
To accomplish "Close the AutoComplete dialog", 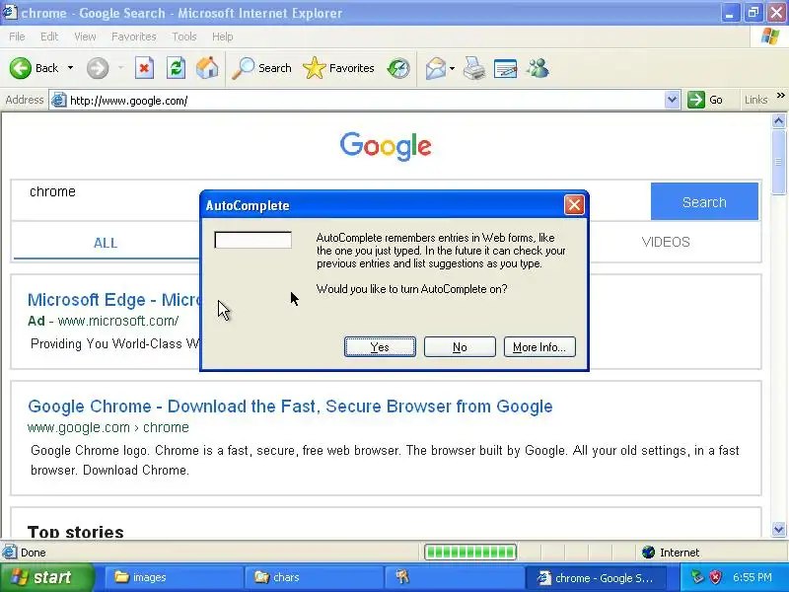I will tap(574, 205).
